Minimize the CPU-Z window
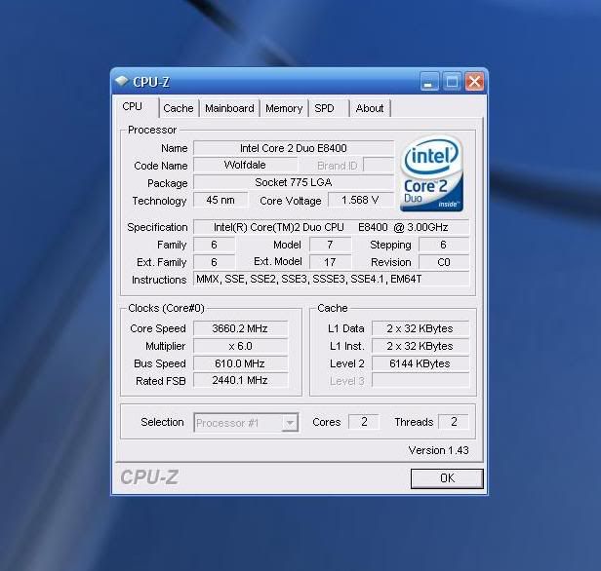The height and width of the screenshot is (571, 601). coord(429,82)
